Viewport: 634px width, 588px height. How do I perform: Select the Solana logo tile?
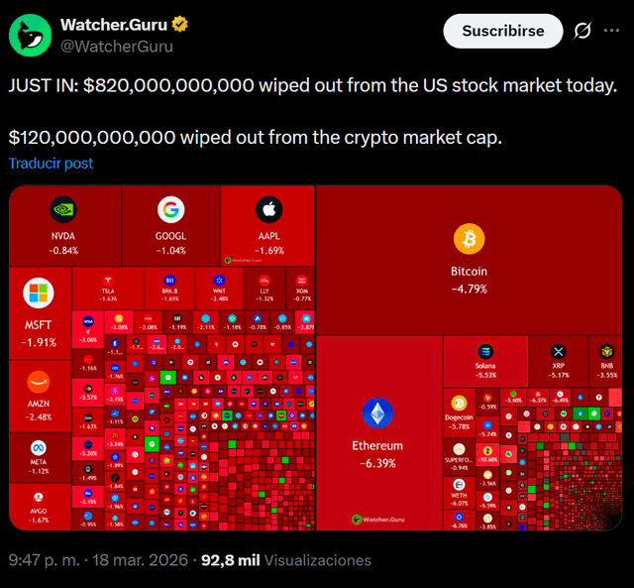[x=485, y=352]
